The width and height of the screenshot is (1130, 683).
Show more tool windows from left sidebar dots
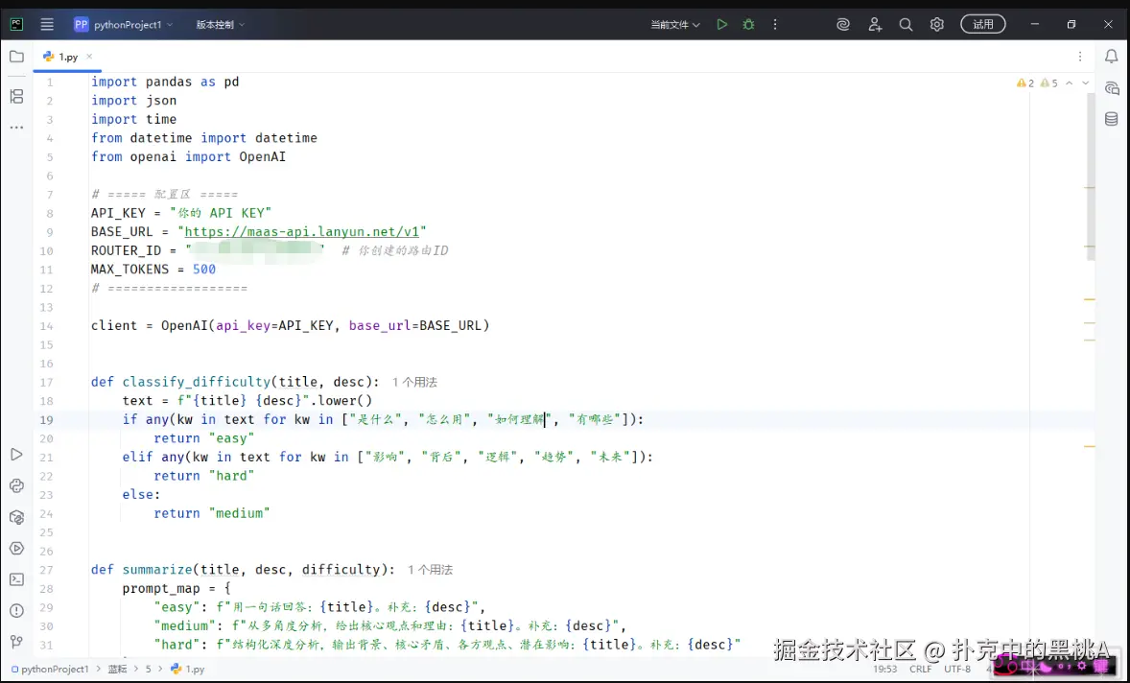16,128
